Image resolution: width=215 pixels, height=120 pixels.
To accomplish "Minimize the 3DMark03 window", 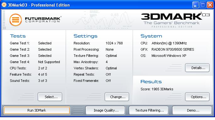I will pyautogui.click(x=196, y=5).
